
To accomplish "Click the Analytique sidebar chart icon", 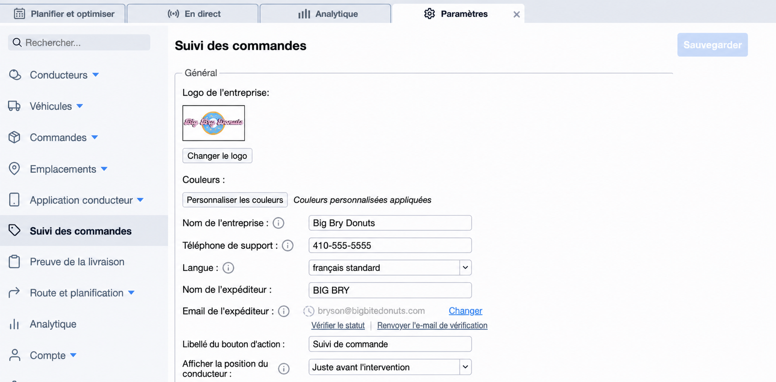I will pos(15,324).
